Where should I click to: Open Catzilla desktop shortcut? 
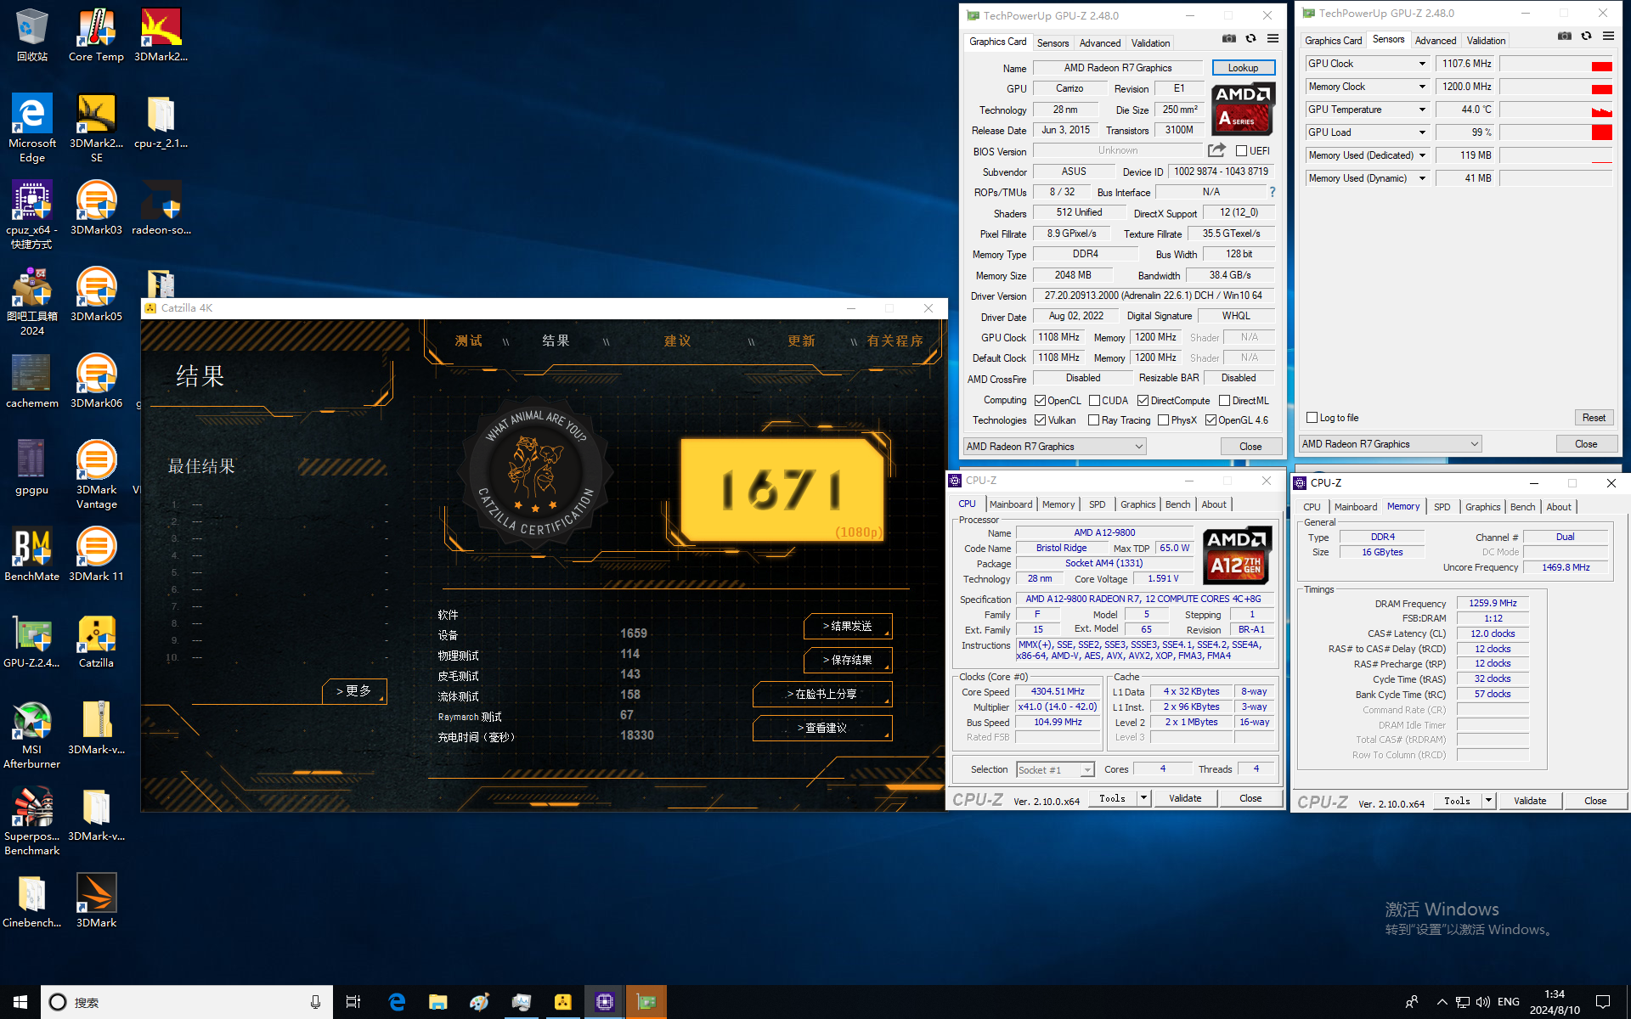(96, 642)
